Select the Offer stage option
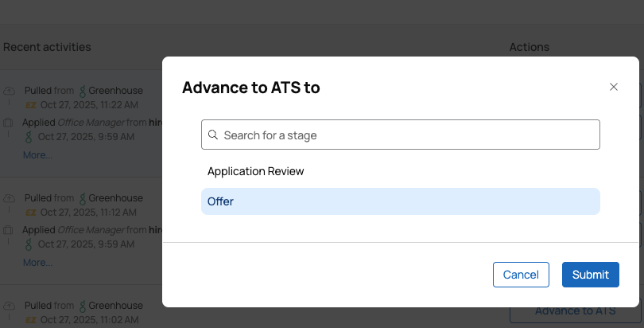This screenshot has height=328, width=644. pos(401,201)
